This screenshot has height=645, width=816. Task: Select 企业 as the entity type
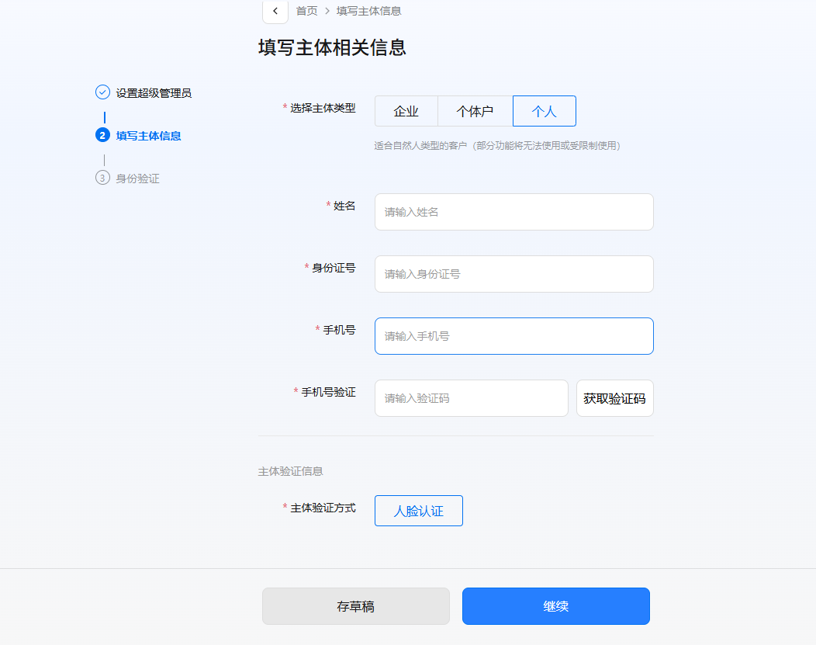(x=406, y=111)
